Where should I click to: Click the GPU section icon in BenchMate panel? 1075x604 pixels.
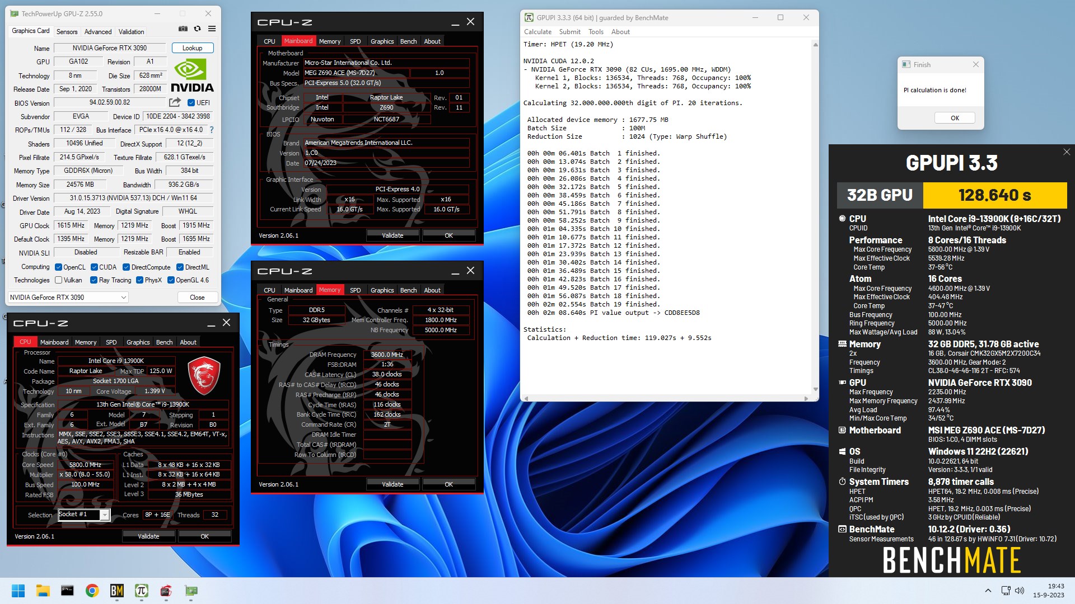(842, 383)
